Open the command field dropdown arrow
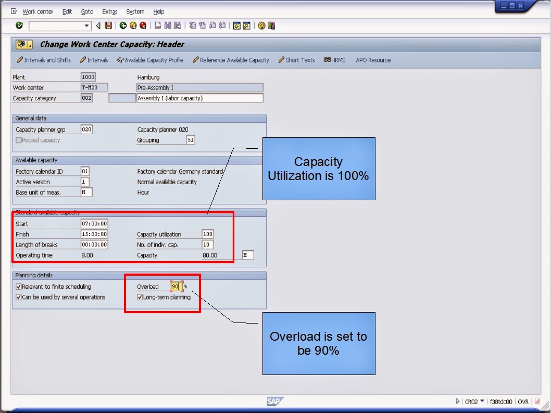The width and height of the screenshot is (551, 413). 86,24
